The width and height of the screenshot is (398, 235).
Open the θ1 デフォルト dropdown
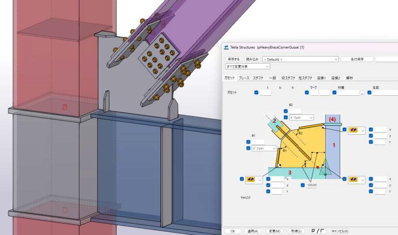[x=264, y=149]
